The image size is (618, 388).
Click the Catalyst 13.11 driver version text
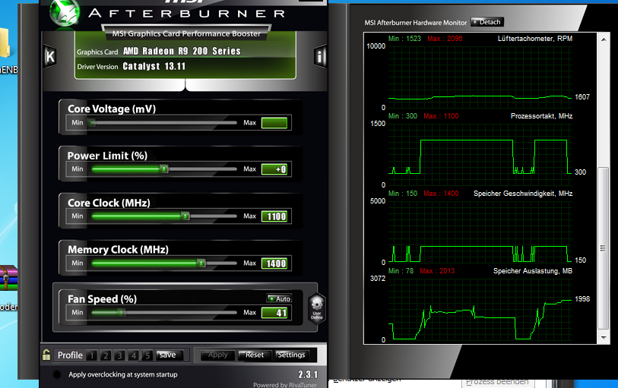pyautogui.click(x=154, y=66)
